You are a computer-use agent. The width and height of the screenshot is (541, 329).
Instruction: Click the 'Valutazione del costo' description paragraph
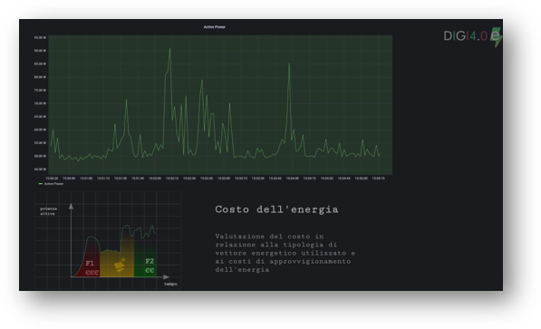[285, 253]
